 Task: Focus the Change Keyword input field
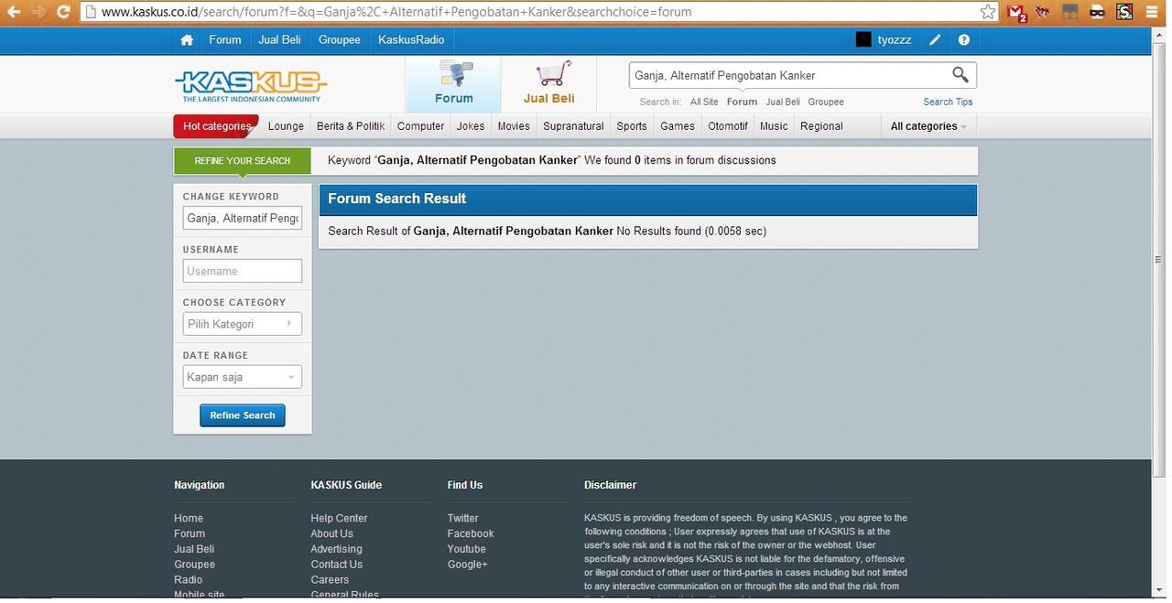coord(243,218)
